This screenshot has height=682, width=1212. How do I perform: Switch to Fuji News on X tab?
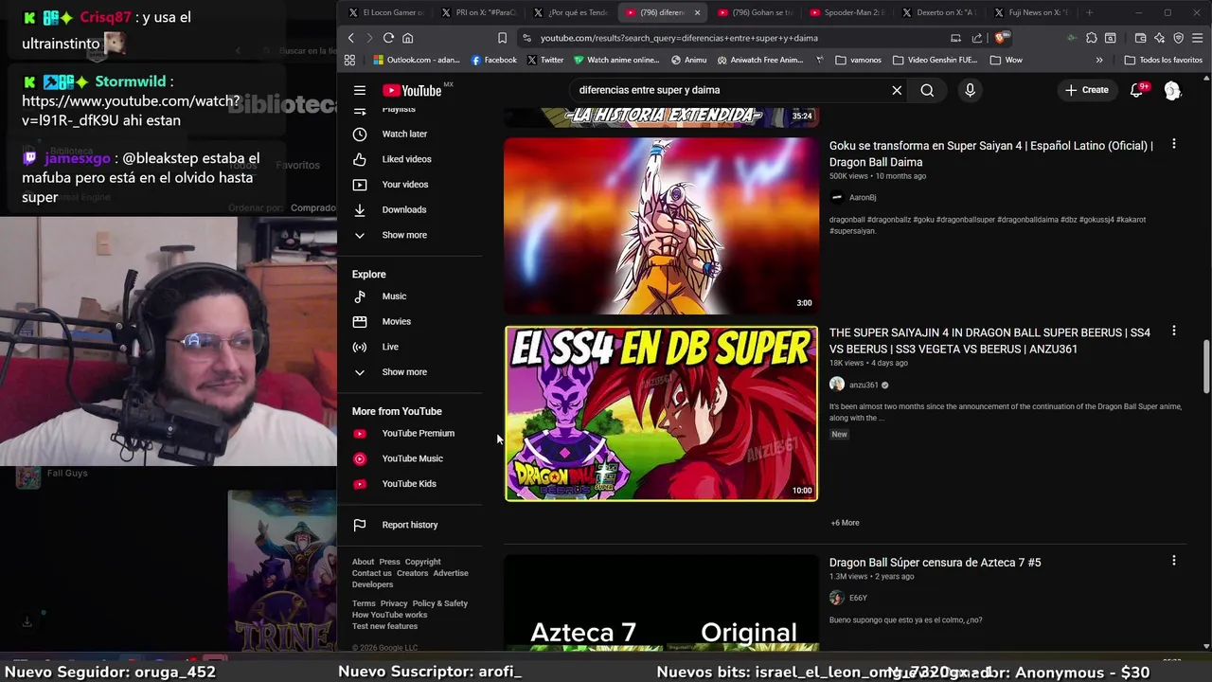click(1032, 12)
